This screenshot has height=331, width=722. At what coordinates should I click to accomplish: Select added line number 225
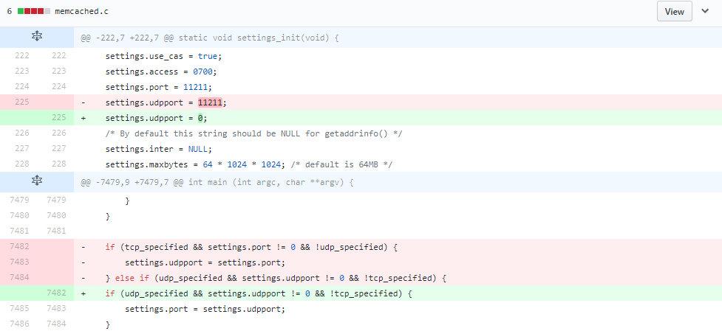coord(58,118)
